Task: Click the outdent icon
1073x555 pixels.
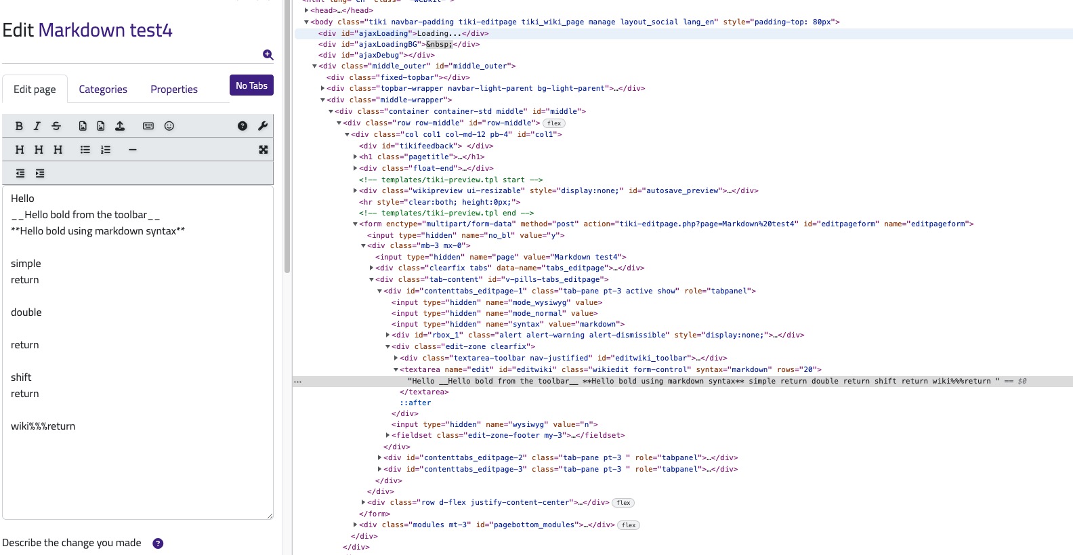Action: 20,173
